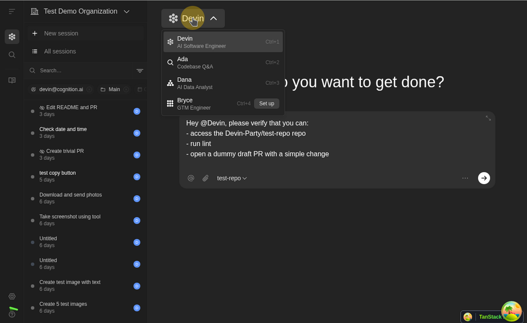The width and height of the screenshot is (527, 323).
Task: Open the search icon in the left rail
Action: (x=12, y=55)
